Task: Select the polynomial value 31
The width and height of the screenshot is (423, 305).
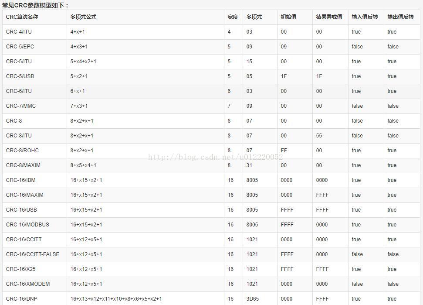Action: (x=249, y=165)
